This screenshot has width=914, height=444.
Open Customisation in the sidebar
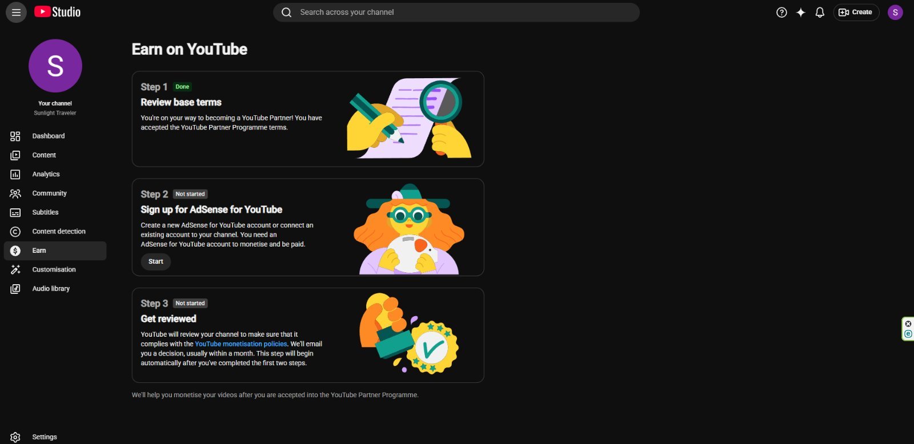pos(55,269)
